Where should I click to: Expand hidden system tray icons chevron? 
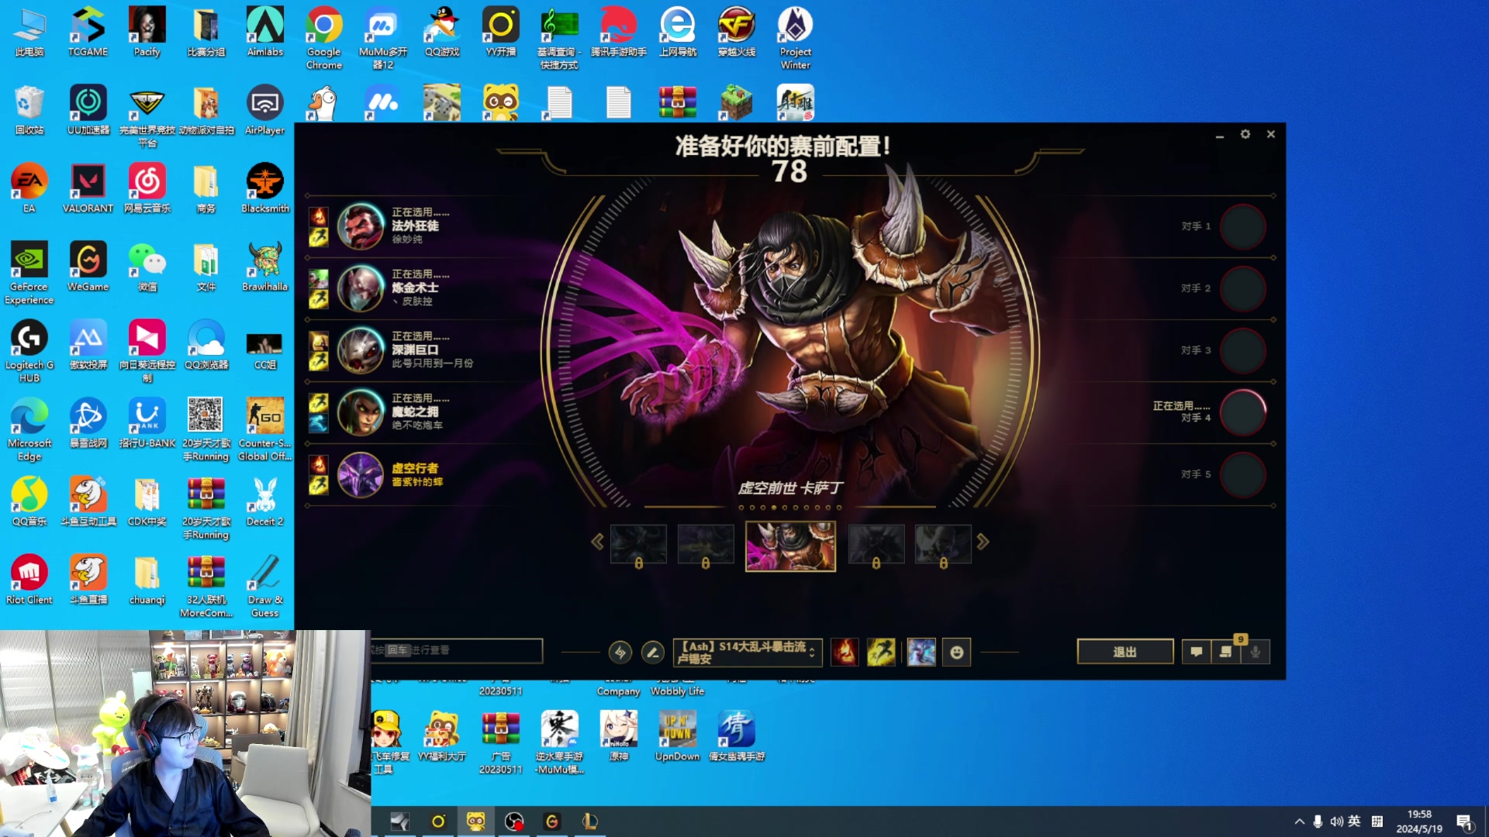pyautogui.click(x=1299, y=821)
